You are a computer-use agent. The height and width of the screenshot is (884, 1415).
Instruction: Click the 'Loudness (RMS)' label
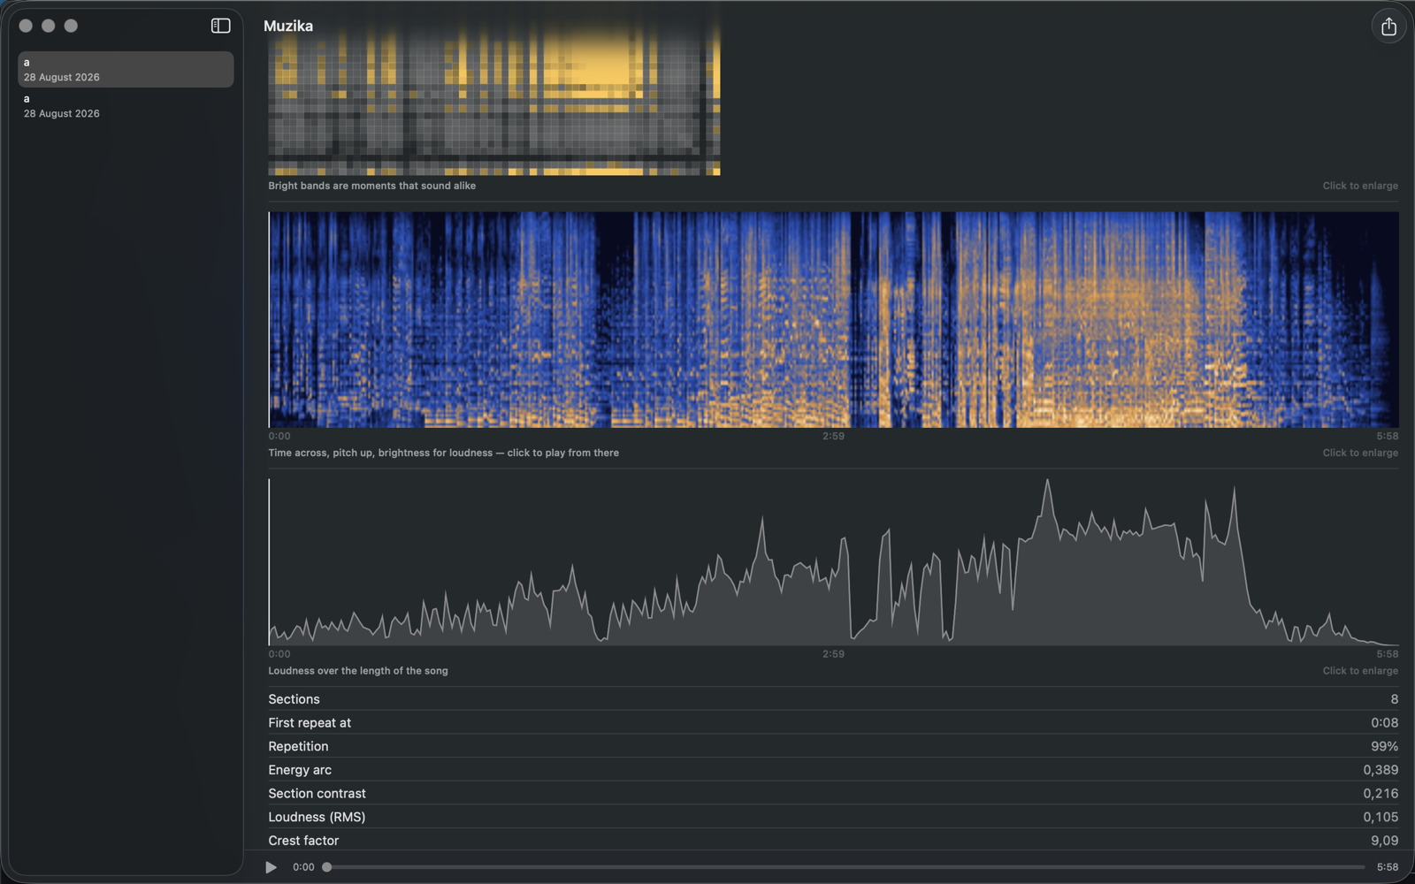point(317,818)
